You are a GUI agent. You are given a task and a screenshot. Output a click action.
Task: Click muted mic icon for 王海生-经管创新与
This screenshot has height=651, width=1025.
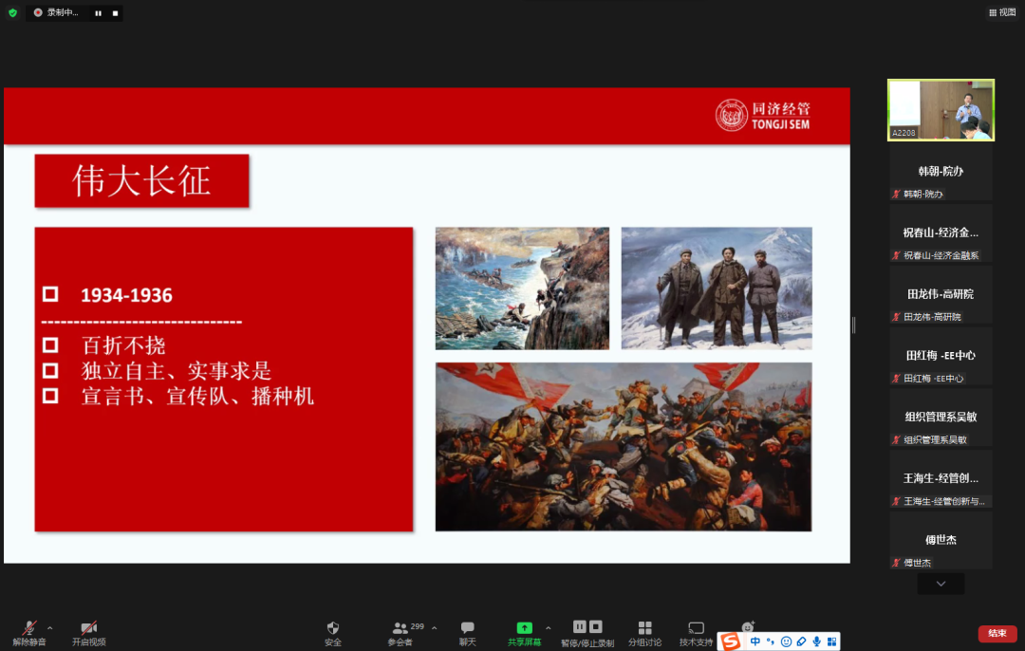click(896, 501)
